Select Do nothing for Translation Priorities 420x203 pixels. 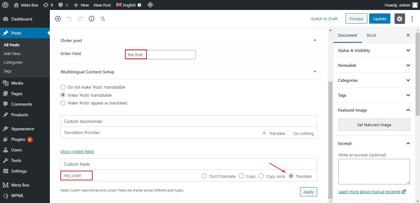tap(289, 133)
